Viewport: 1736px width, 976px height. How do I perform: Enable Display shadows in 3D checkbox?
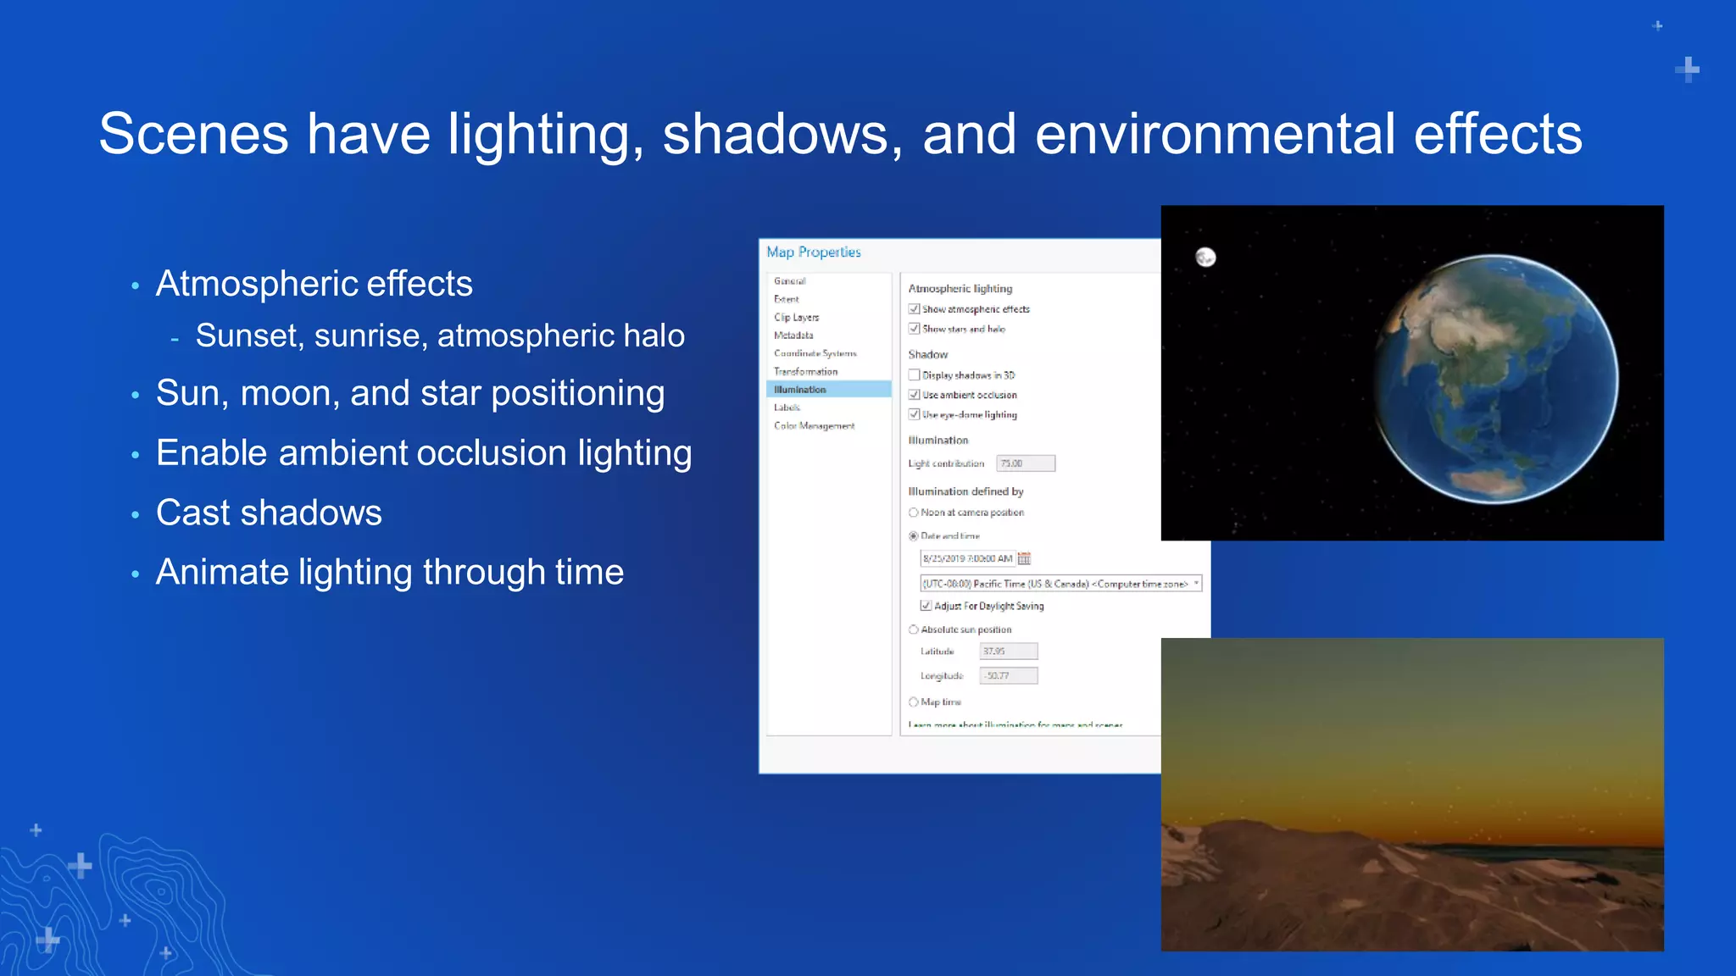click(x=915, y=374)
